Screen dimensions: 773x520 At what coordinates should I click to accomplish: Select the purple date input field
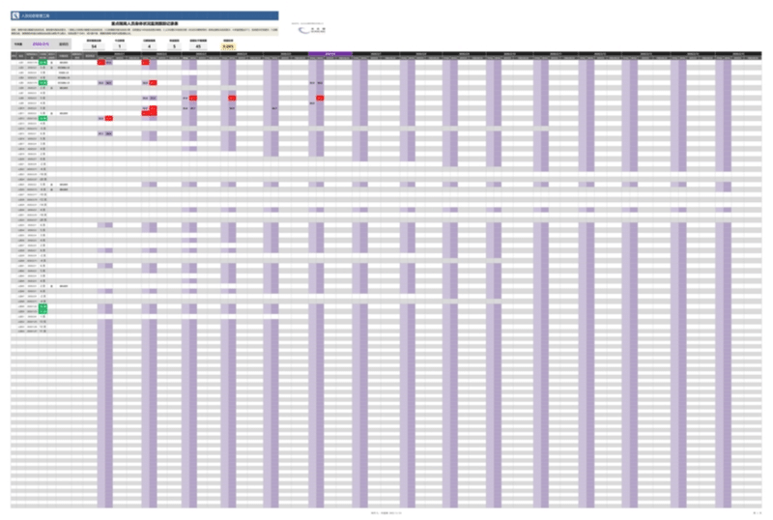tap(41, 44)
